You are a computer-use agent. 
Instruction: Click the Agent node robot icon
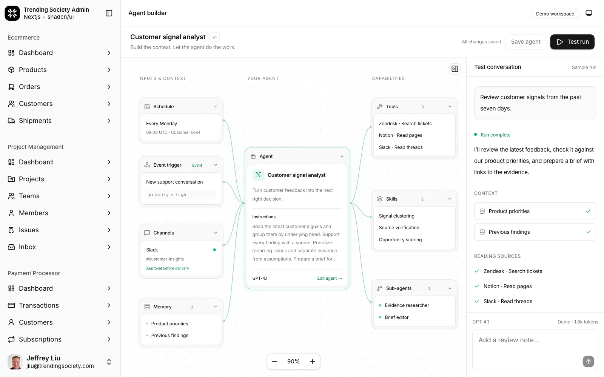click(253, 156)
